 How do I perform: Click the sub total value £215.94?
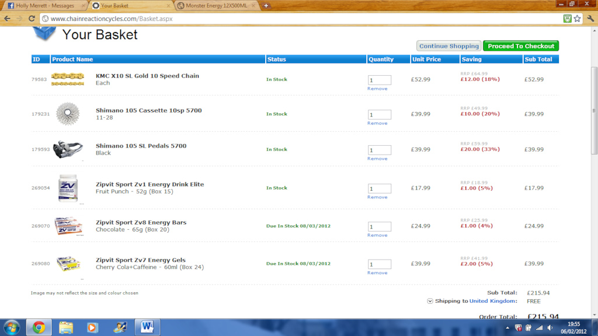538,293
